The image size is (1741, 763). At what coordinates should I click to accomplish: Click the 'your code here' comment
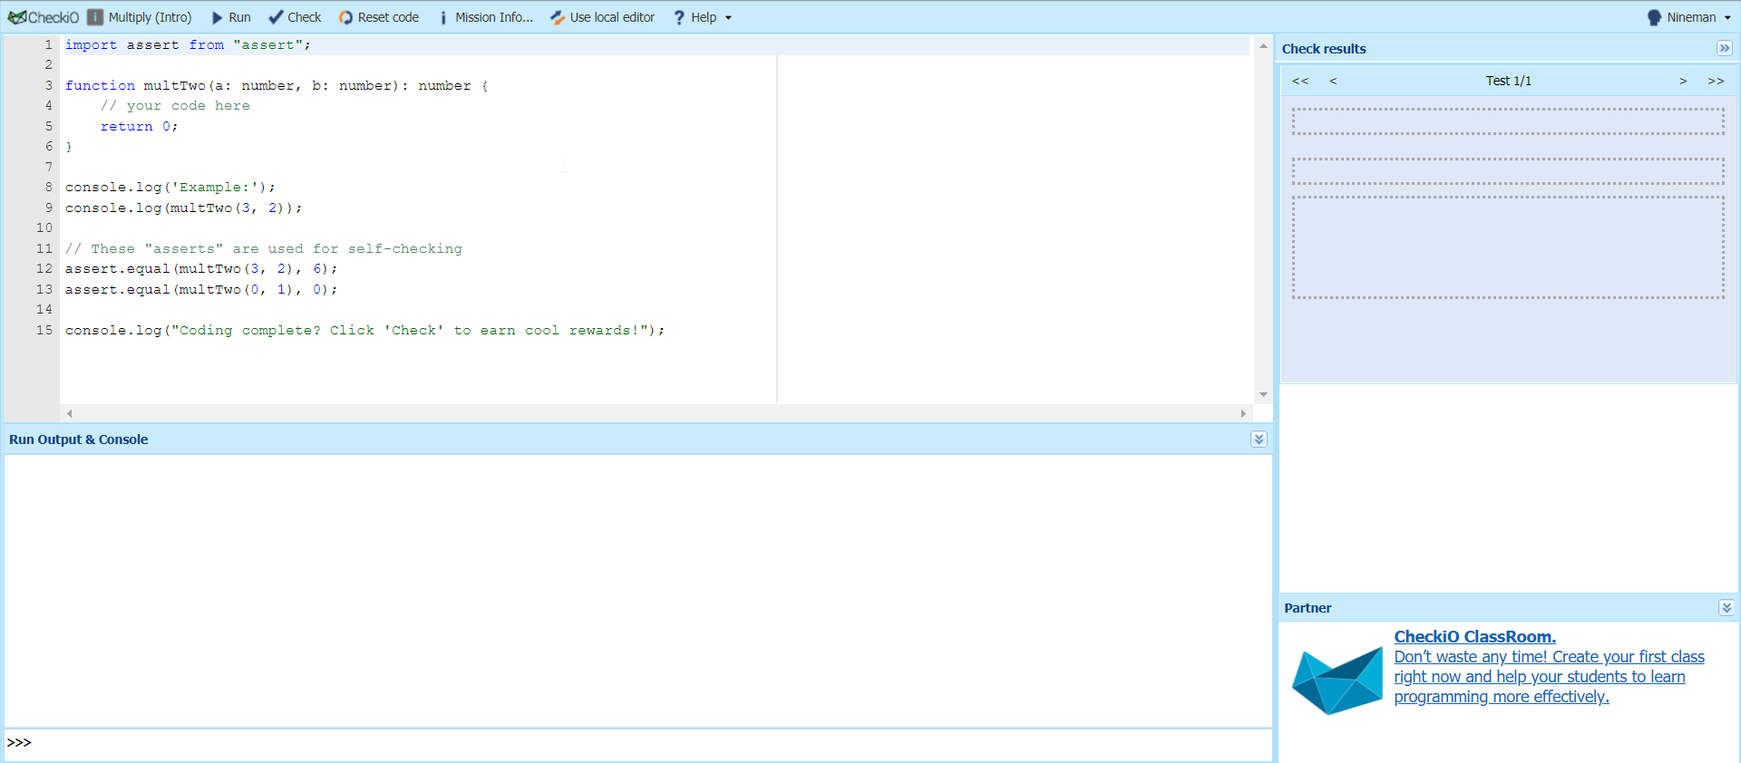(175, 105)
